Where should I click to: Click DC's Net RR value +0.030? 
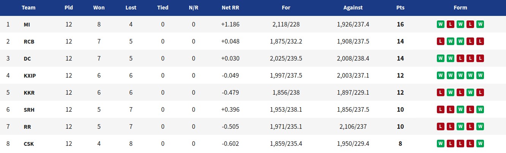tap(230, 58)
